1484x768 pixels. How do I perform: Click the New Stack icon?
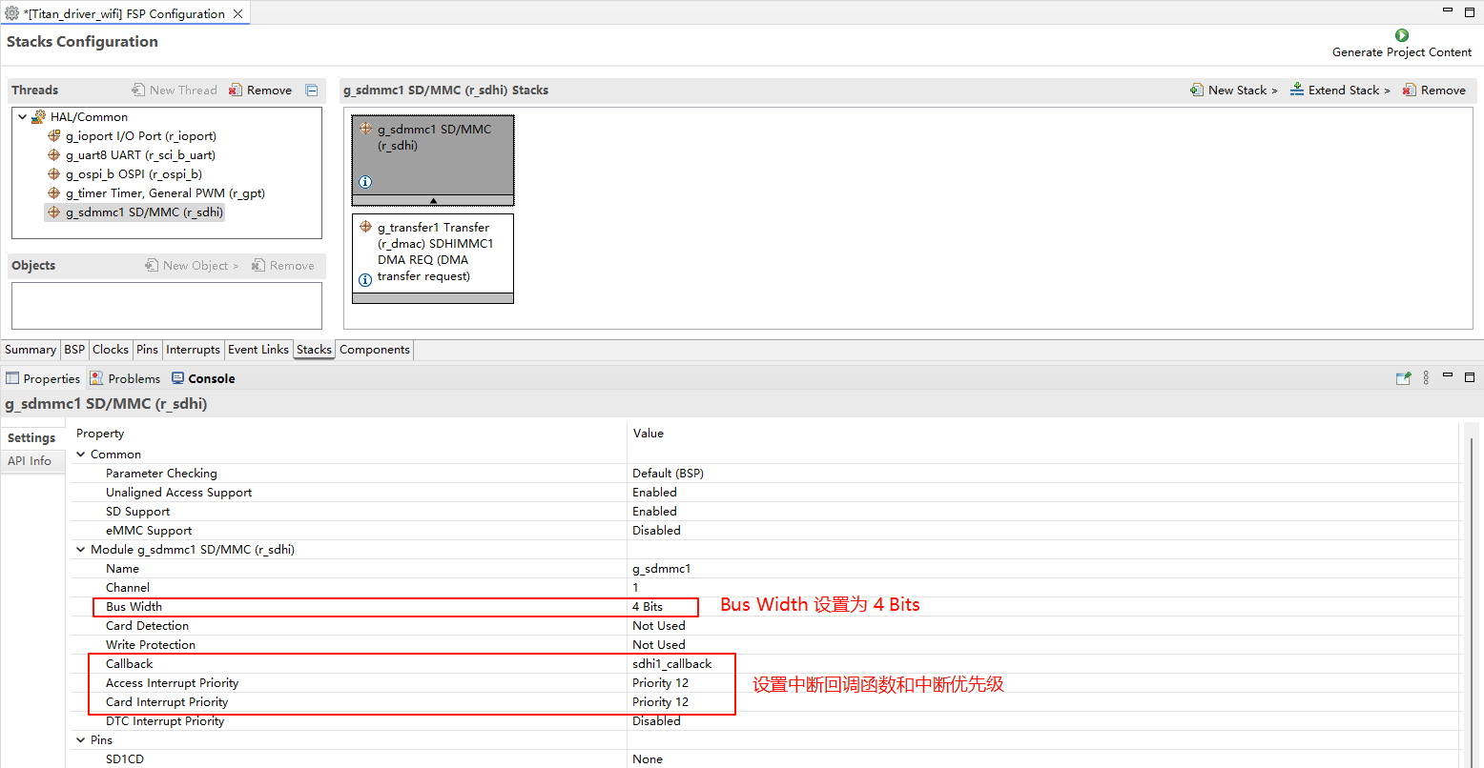pos(1197,90)
